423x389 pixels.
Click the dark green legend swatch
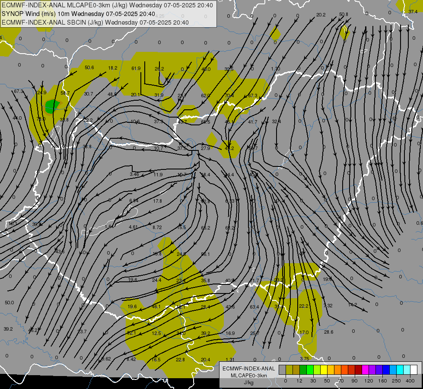pyautogui.click(x=303, y=370)
